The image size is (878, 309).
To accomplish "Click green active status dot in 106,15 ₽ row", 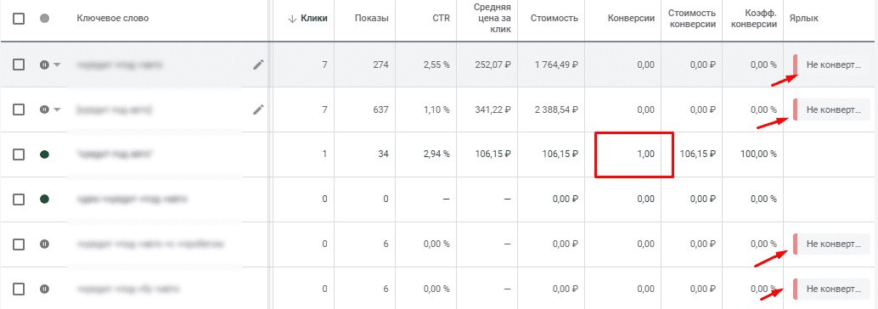I will coord(45,154).
